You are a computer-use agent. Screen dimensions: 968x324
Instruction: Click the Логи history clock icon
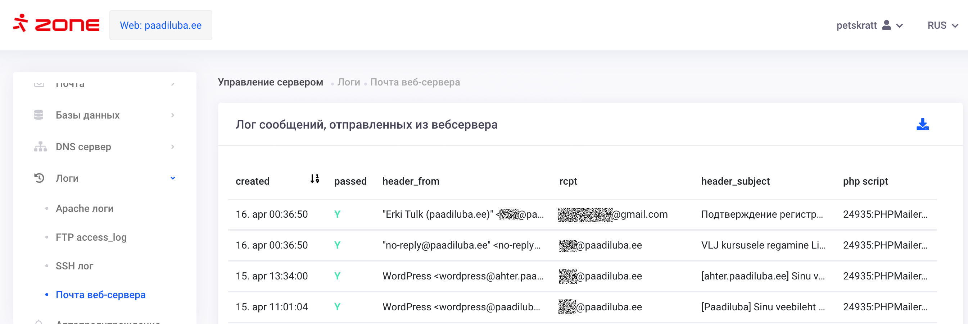pyautogui.click(x=39, y=178)
